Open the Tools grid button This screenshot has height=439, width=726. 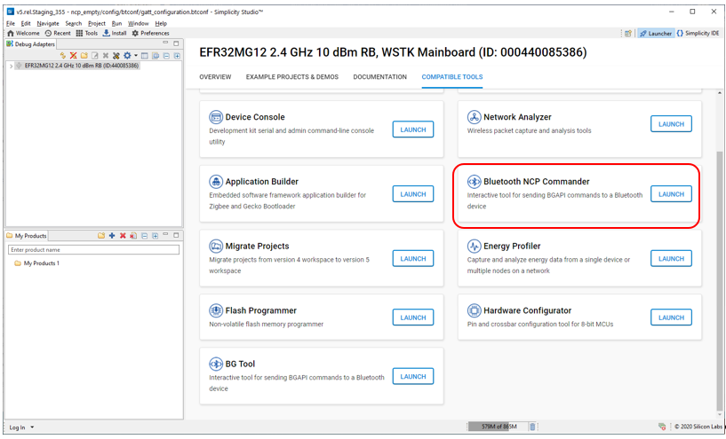(x=87, y=34)
